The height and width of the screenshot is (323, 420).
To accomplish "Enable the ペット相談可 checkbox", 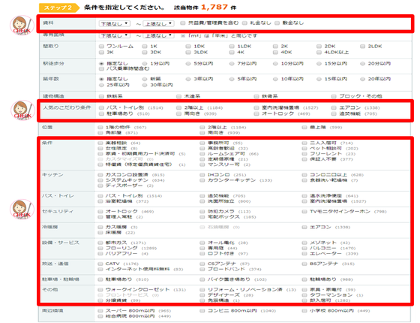I will (304, 149).
